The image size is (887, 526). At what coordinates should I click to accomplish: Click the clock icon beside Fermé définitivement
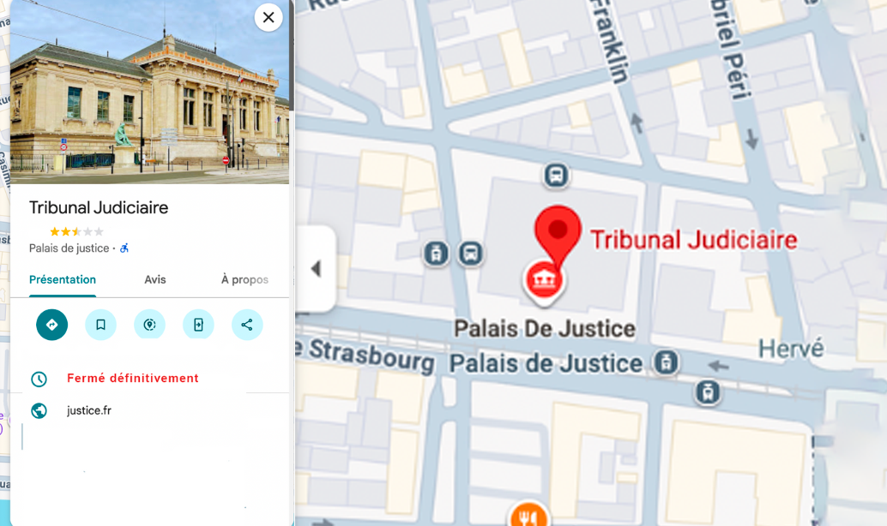39,379
